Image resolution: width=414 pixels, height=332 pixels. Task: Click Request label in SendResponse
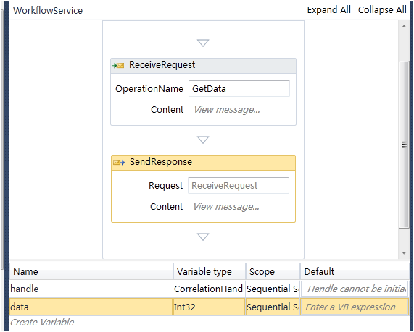(x=165, y=185)
